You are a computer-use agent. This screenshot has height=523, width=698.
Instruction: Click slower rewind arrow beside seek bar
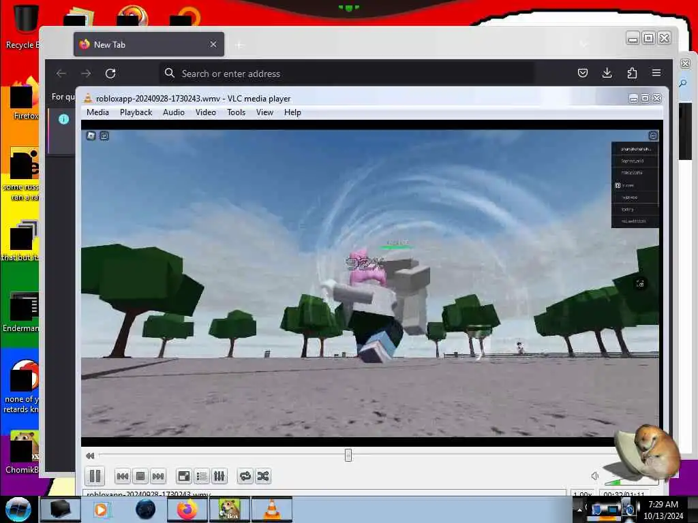pos(90,456)
